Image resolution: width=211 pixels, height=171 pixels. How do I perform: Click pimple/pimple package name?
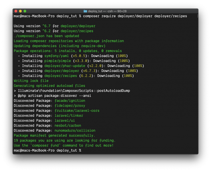[58, 61]
